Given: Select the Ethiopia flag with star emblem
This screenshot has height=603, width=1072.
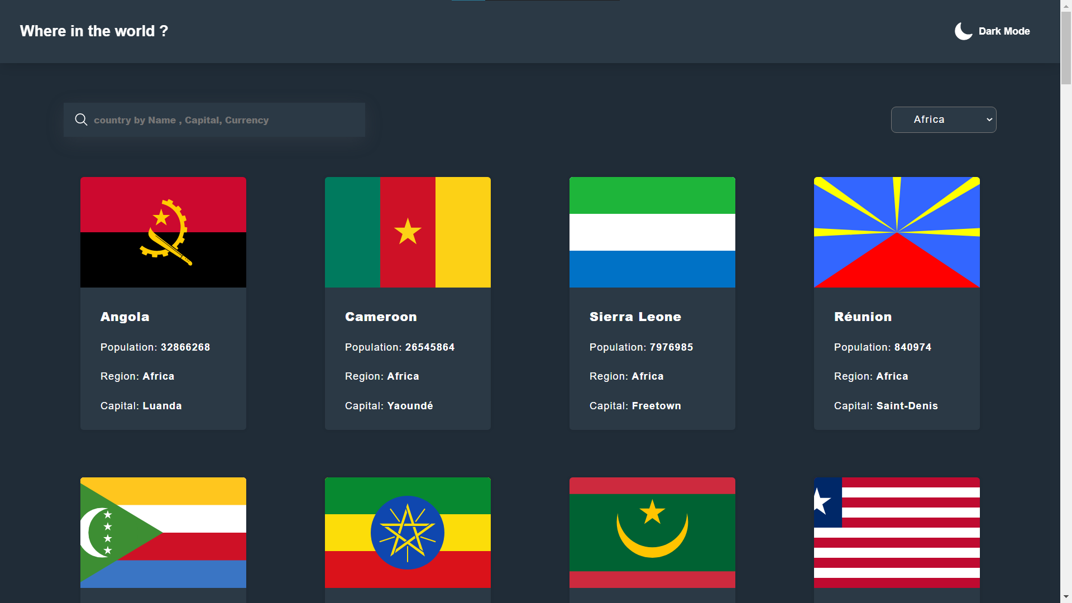Looking at the screenshot, I should point(408,532).
